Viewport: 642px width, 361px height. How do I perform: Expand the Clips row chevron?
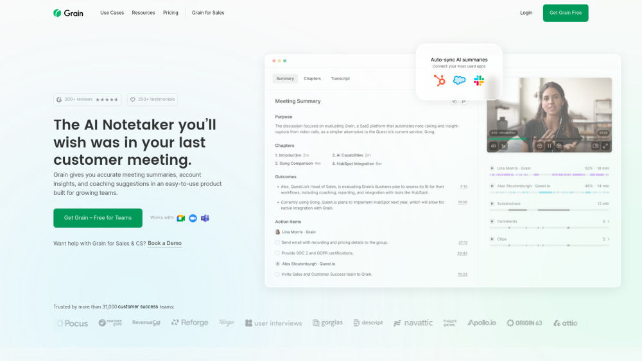tap(609, 239)
